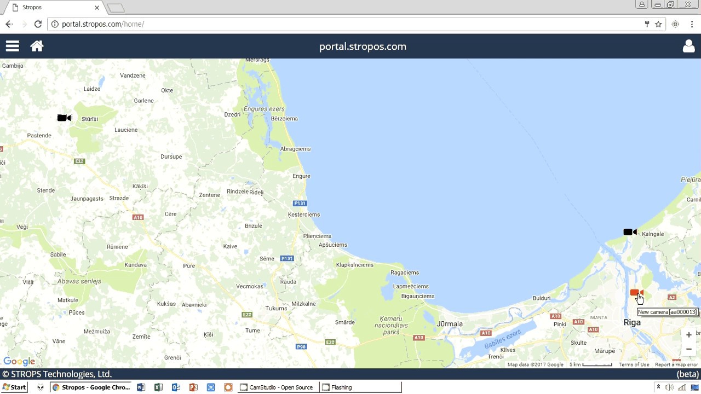
Task: Open volume tray icon
Action: click(669, 387)
